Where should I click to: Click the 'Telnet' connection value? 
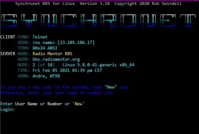[40, 37]
